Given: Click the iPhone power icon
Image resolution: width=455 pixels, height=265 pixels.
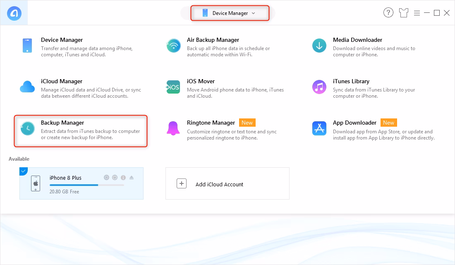Looking at the screenshot, I should [115, 178].
